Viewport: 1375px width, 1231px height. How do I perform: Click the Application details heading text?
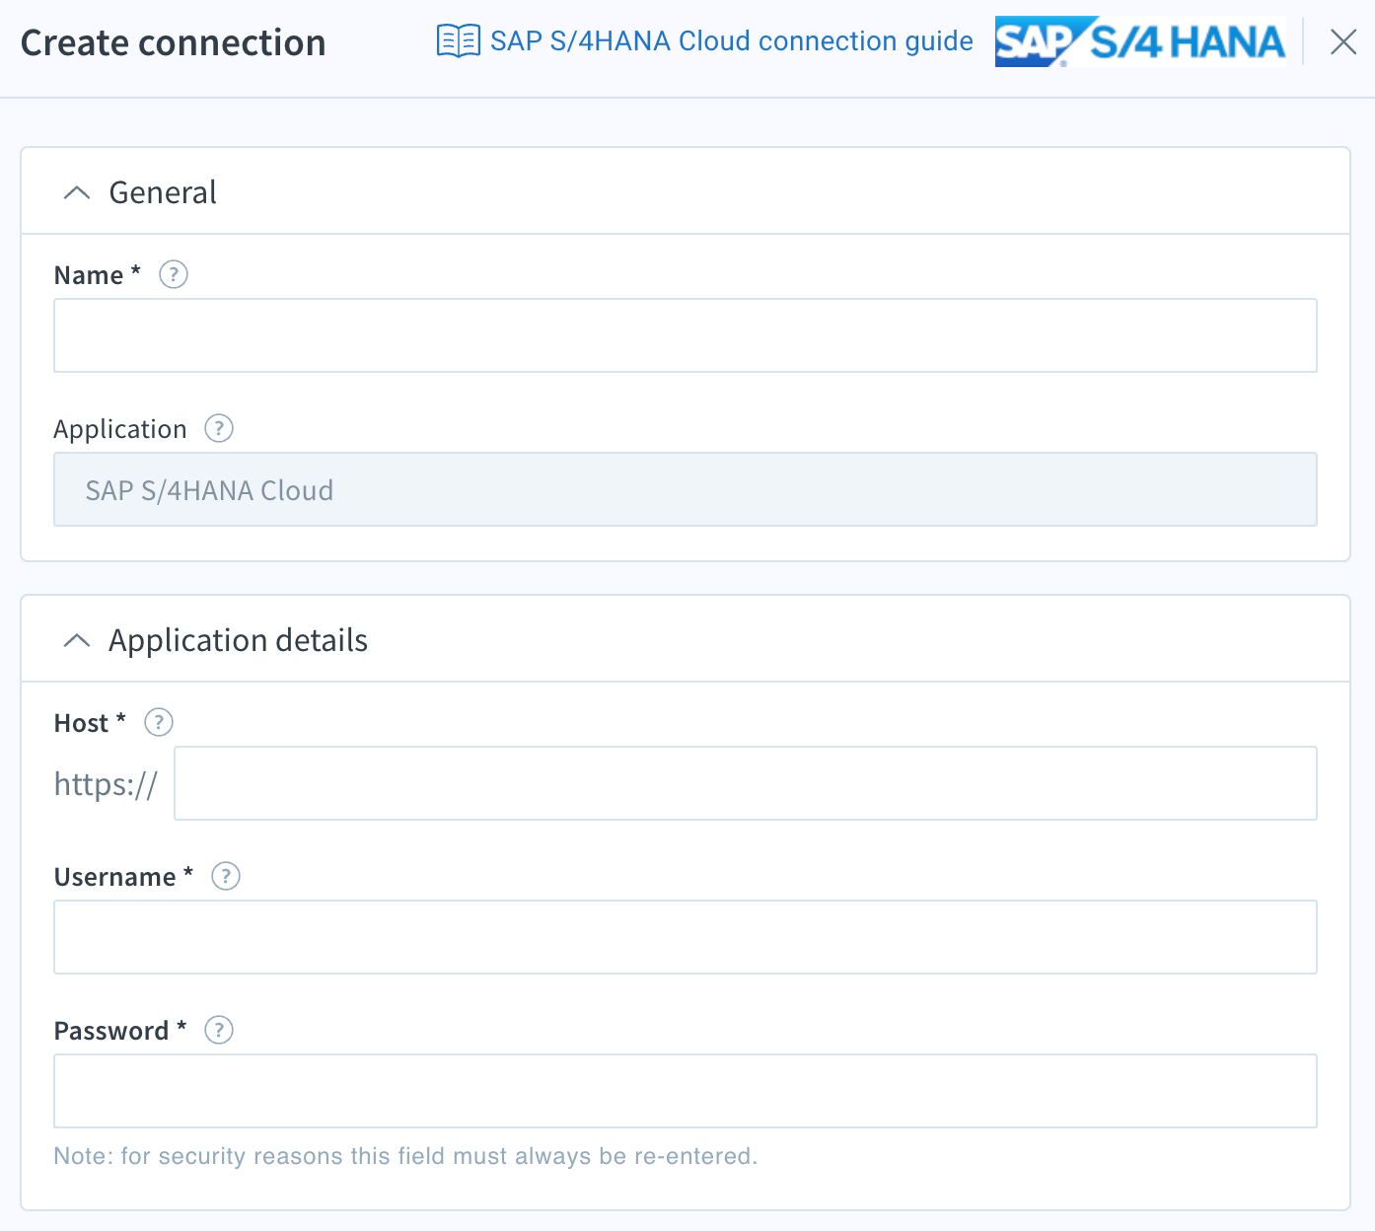(x=238, y=640)
